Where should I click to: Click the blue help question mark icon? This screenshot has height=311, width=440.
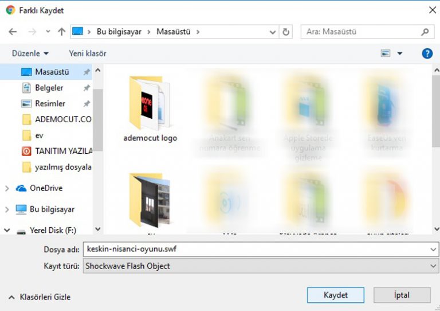[427, 53]
